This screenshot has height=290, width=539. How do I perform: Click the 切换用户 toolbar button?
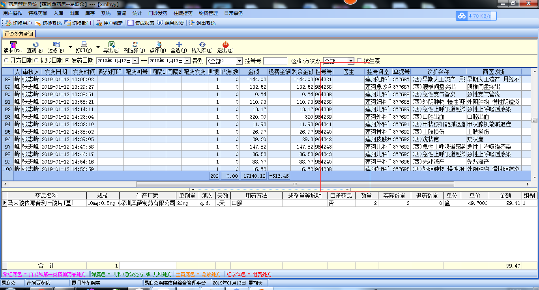point(19,23)
